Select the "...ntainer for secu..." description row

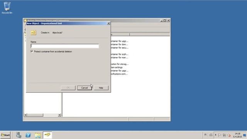click(x=119, y=47)
